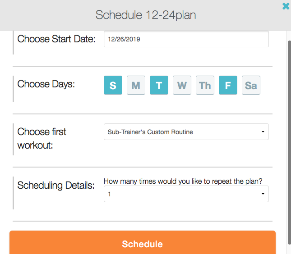Close the Schedule 12-24plan dialog

[x=286, y=6]
